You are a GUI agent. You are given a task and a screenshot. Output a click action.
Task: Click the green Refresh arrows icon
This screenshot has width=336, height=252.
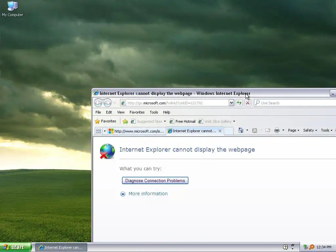click(x=239, y=103)
